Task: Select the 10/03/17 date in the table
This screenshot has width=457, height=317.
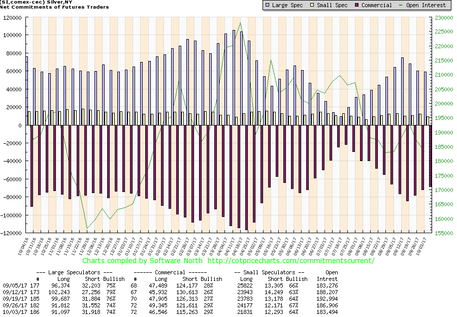Action: coord(13,312)
